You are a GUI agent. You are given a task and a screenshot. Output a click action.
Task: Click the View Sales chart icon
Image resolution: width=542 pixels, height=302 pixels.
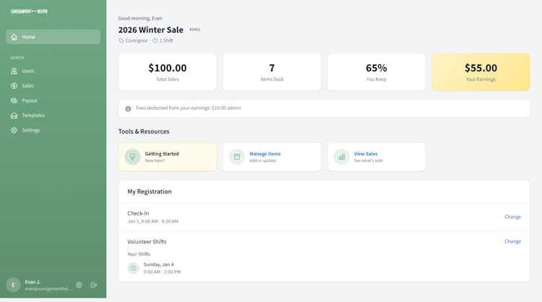(341, 157)
